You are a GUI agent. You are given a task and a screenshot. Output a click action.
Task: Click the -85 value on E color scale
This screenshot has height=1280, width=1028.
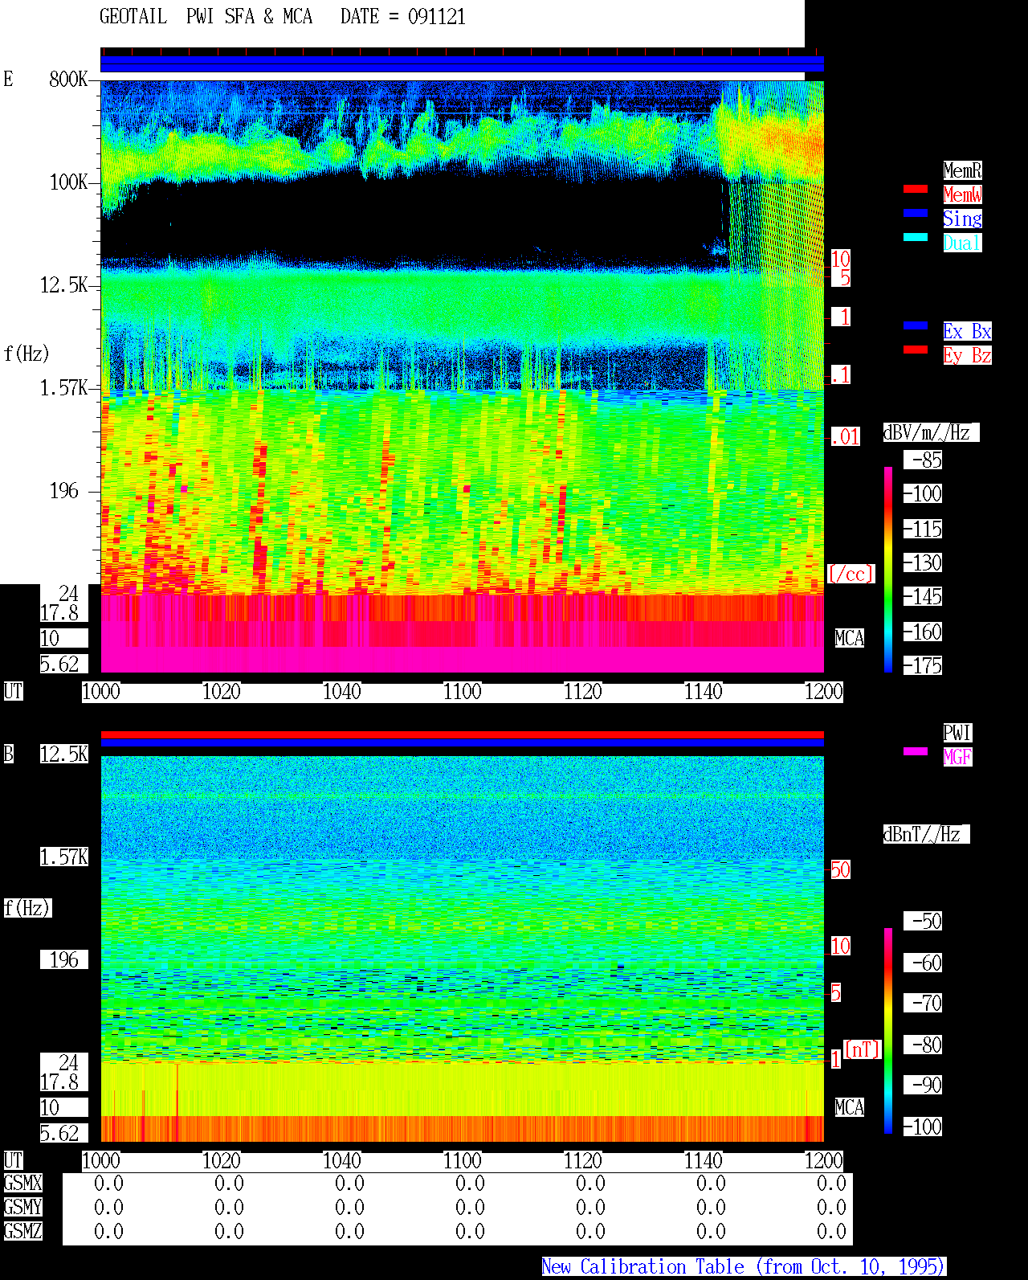coord(924,460)
